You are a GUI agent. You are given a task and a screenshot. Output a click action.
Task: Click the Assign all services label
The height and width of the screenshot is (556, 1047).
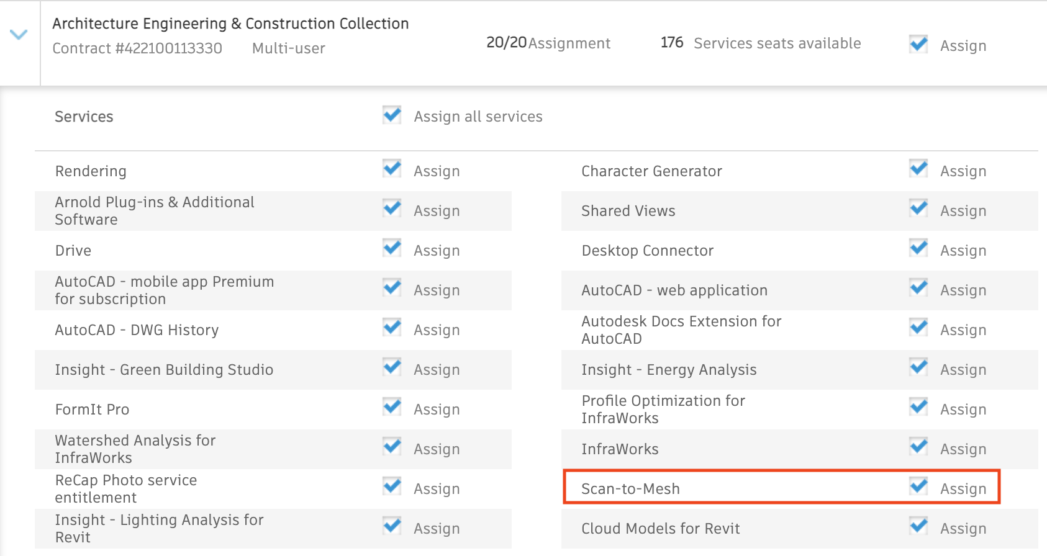(478, 117)
